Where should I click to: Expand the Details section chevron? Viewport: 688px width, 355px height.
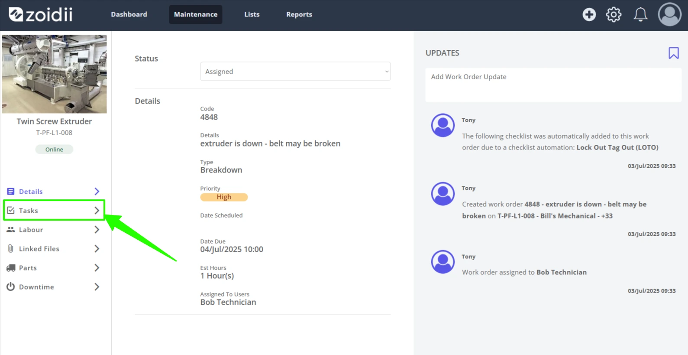97,191
